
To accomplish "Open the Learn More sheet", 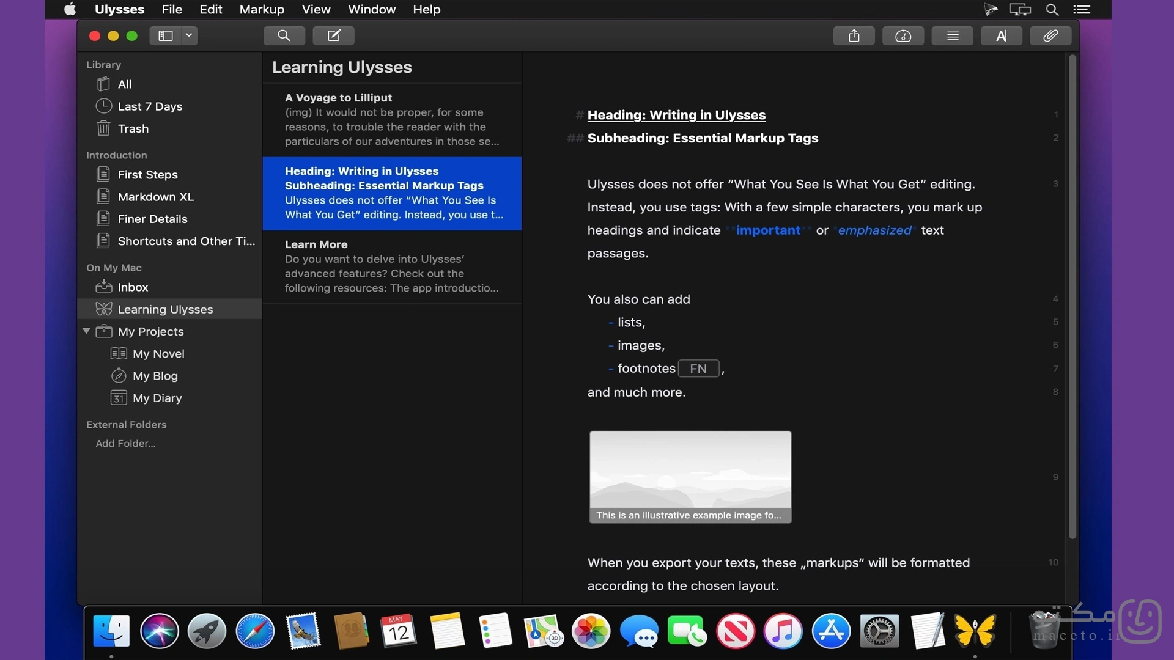I will pos(392,266).
